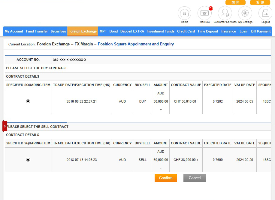Open the Mail Box envelope icon
The image size is (275, 200).
click(x=204, y=14)
